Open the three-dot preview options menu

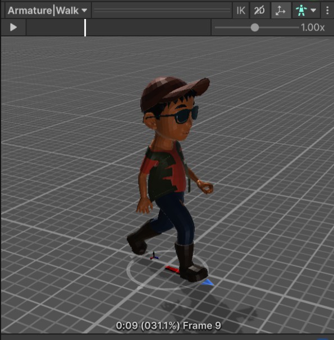327,11
